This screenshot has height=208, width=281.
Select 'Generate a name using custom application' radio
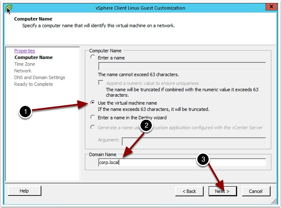click(x=92, y=127)
